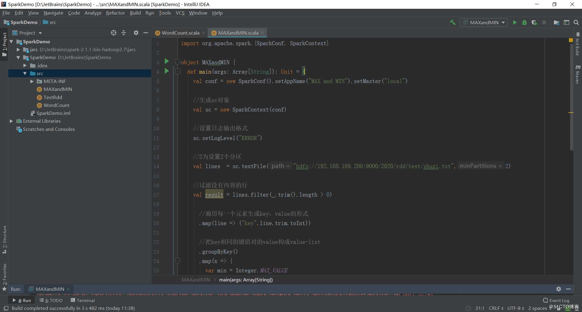Switch to WordCount.scala editor tab
The height and width of the screenshot is (312, 582).
(180, 33)
